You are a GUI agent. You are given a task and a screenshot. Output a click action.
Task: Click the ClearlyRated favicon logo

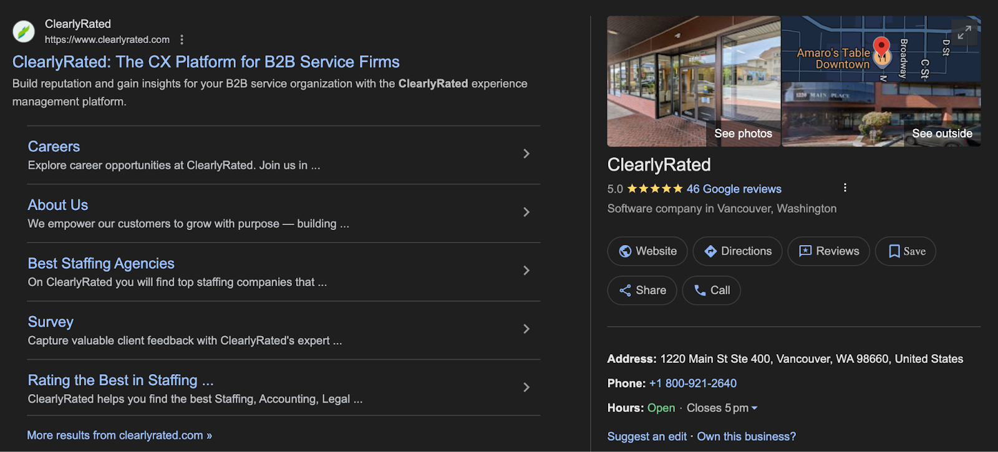tap(24, 31)
